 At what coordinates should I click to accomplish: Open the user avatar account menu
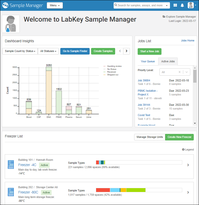point(191,5)
